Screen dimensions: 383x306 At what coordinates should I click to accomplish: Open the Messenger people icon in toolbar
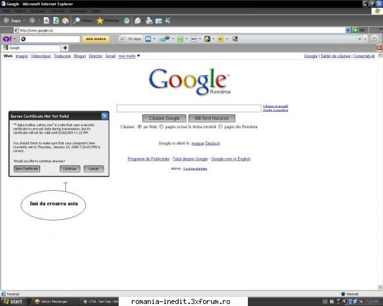point(167,20)
